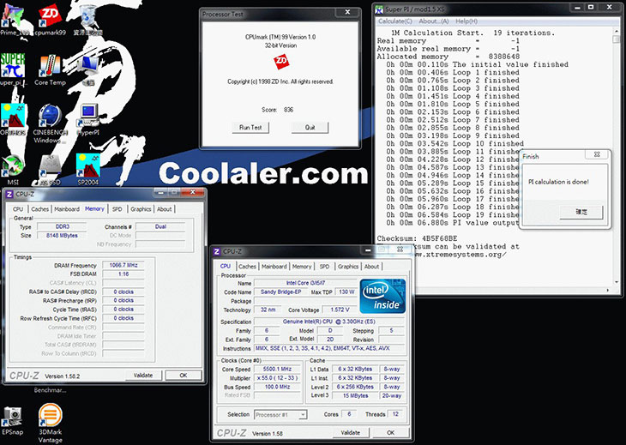Click the Threads value 12
Viewport: 626px width, 445px height.
point(395,414)
